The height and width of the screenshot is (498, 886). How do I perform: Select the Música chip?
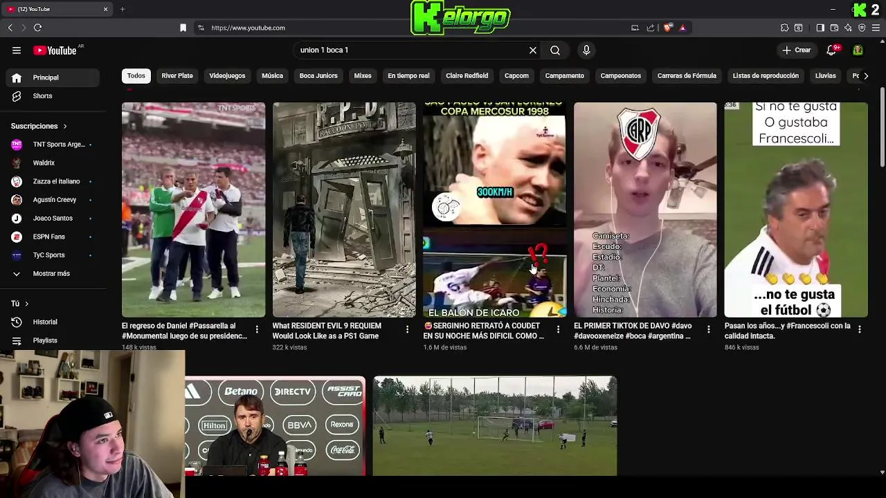pos(272,76)
